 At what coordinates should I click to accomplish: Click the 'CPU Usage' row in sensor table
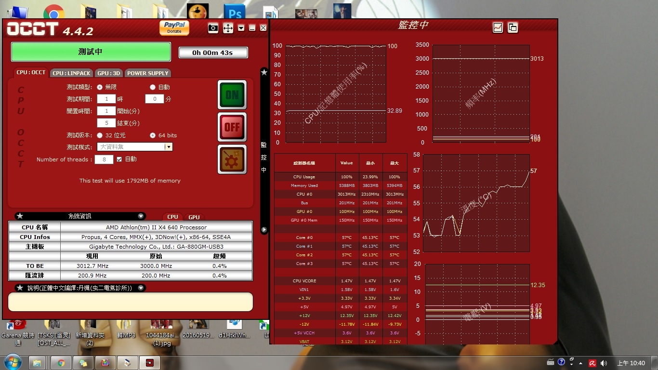[x=341, y=177]
